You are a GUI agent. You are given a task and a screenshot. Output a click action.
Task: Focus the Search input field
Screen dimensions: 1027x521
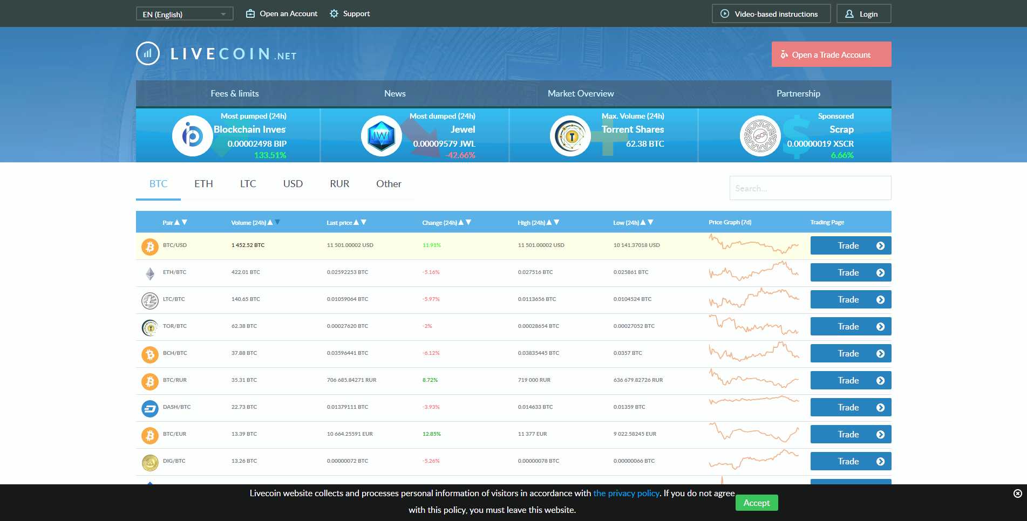click(810, 188)
